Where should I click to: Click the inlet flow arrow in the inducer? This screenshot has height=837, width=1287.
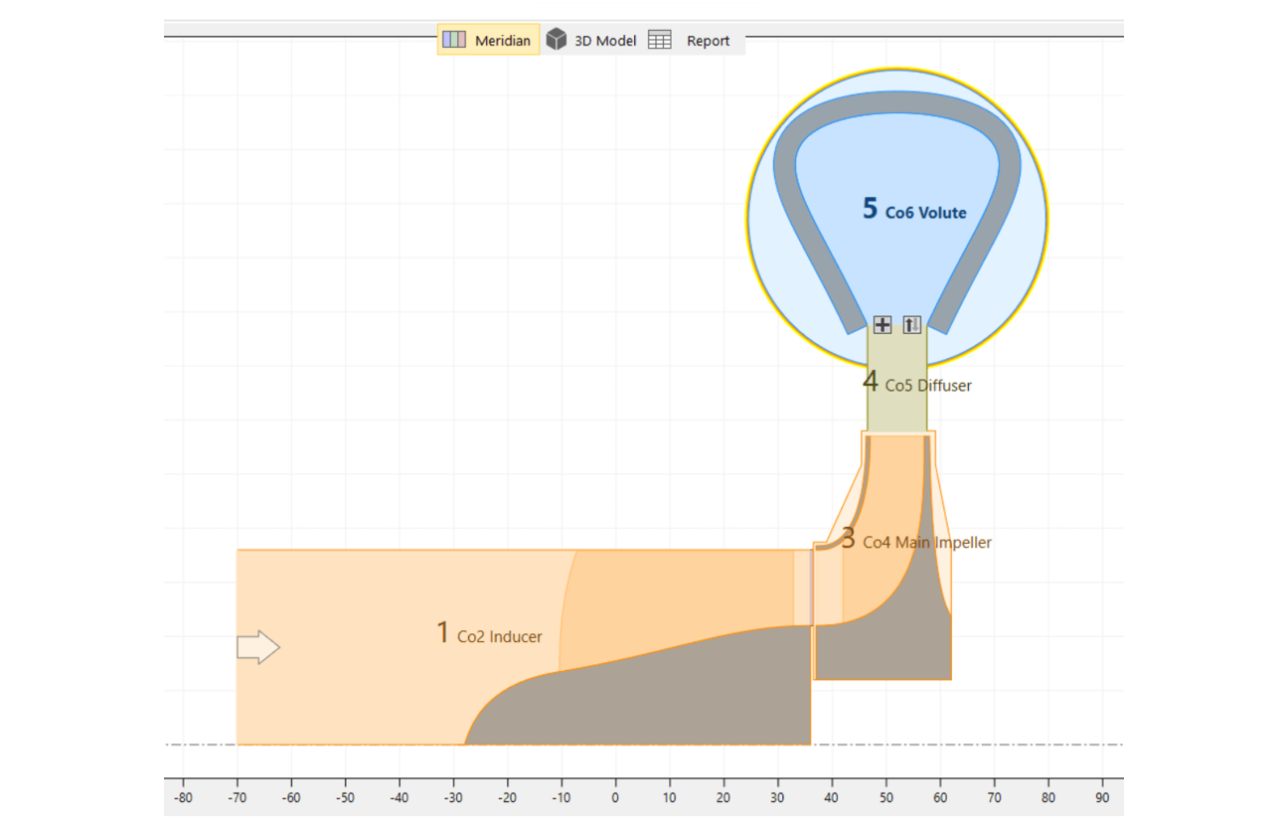click(x=258, y=647)
